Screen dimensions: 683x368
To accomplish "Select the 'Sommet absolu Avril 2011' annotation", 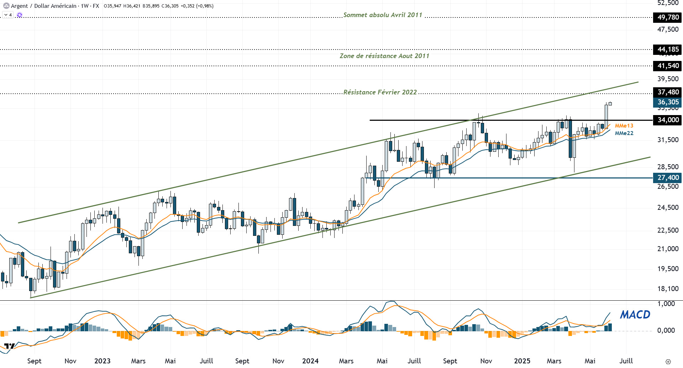I will coord(383,15).
